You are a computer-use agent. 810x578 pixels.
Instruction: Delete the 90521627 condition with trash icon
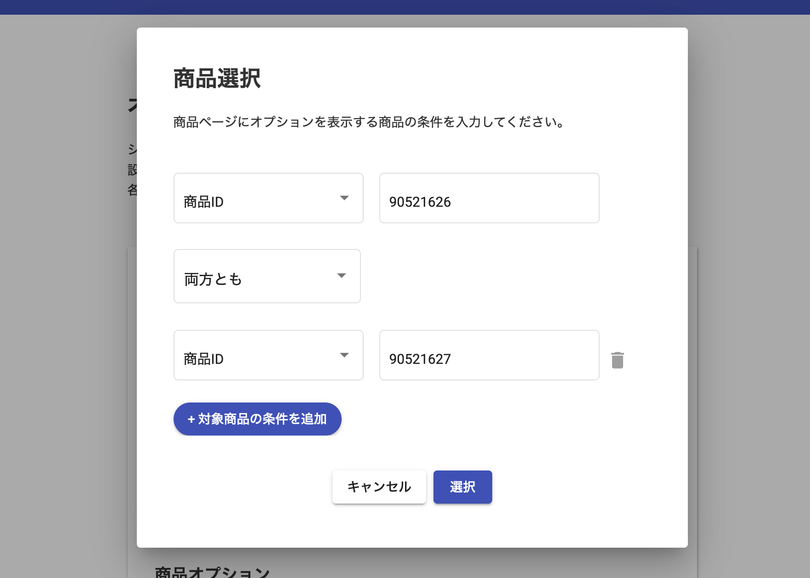pyautogui.click(x=618, y=360)
